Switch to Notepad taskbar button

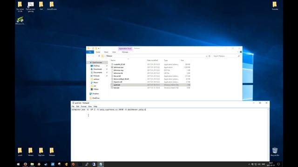[101, 164]
